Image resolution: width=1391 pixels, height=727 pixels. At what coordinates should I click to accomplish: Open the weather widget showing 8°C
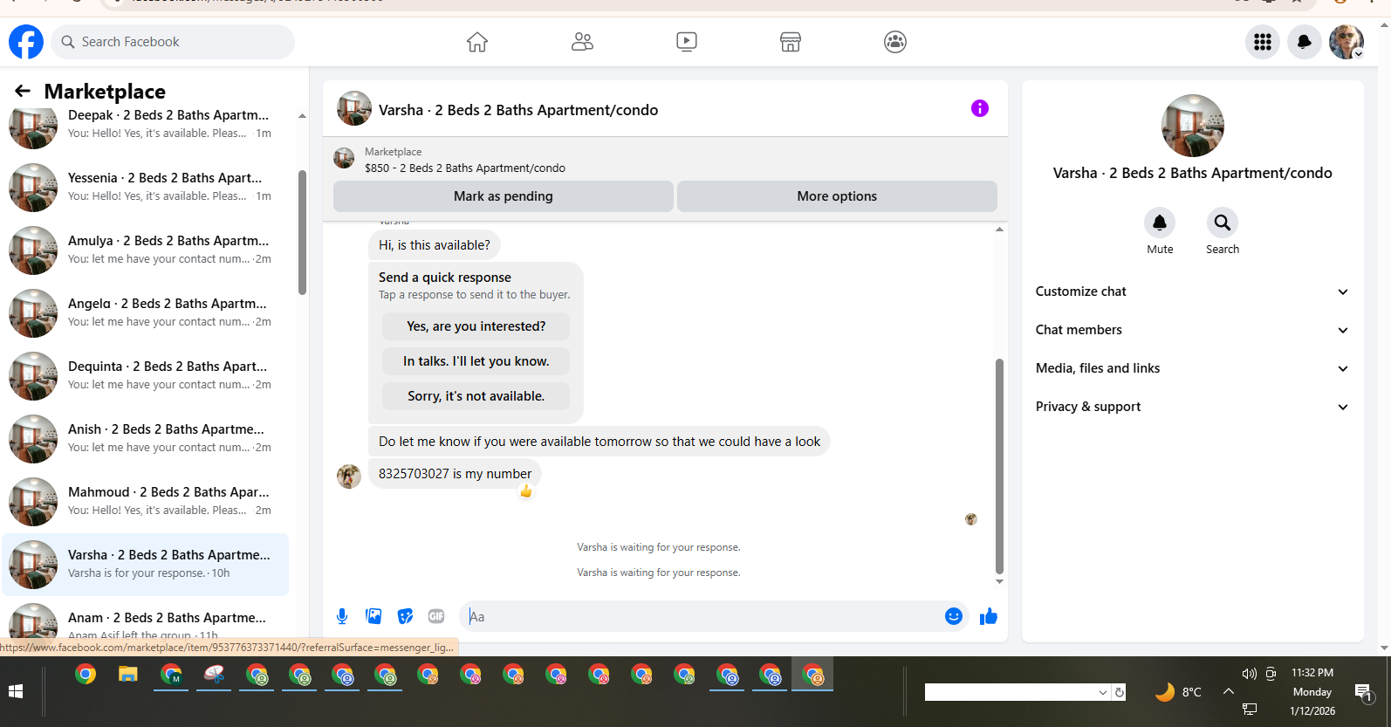point(1178,692)
